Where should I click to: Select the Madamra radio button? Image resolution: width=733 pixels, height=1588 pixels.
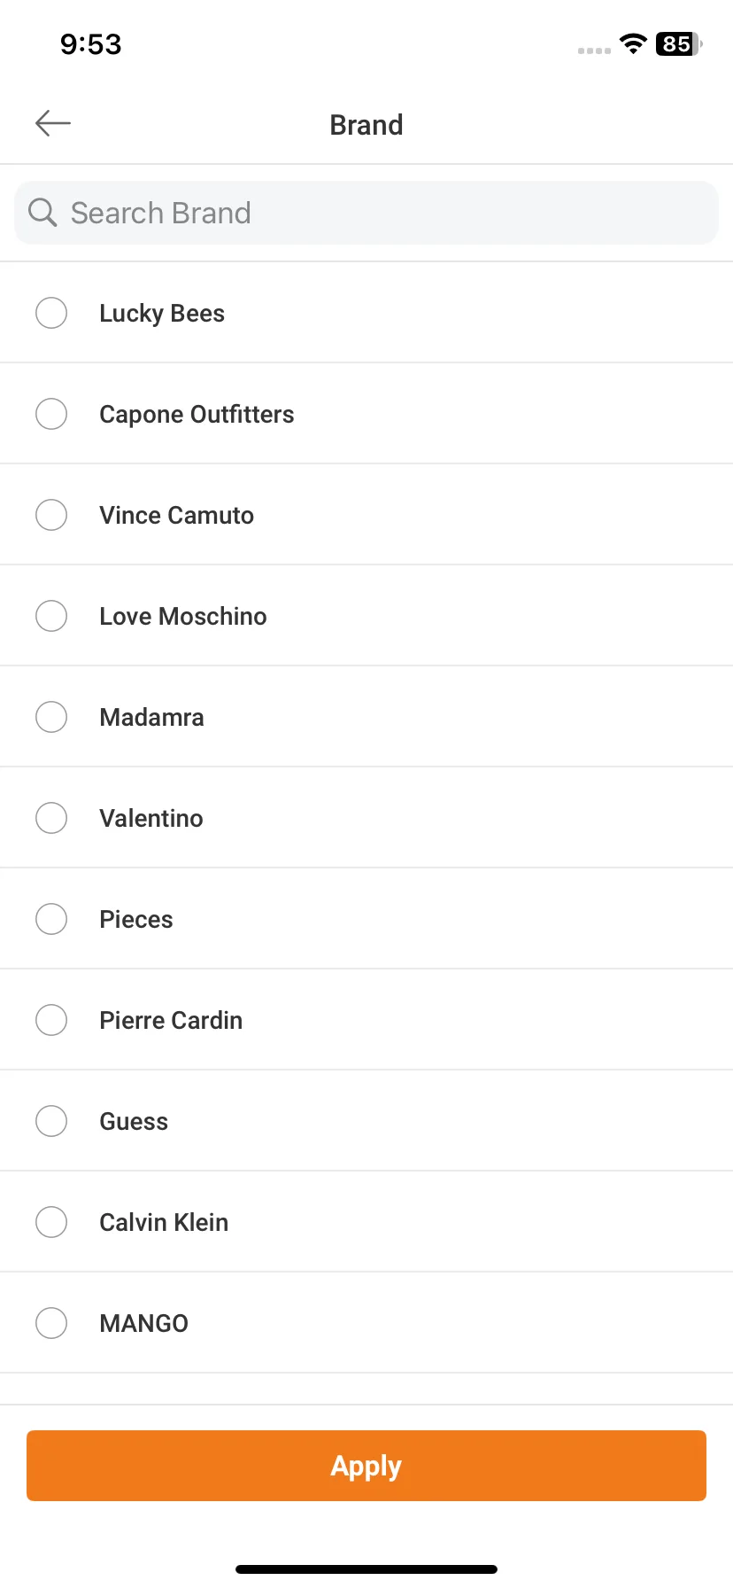pyautogui.click(x=51, y=717)
